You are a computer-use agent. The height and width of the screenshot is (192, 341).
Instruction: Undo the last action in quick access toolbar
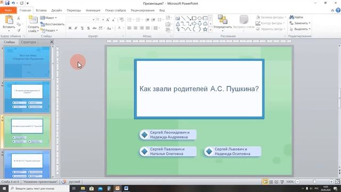pos(13,3)
